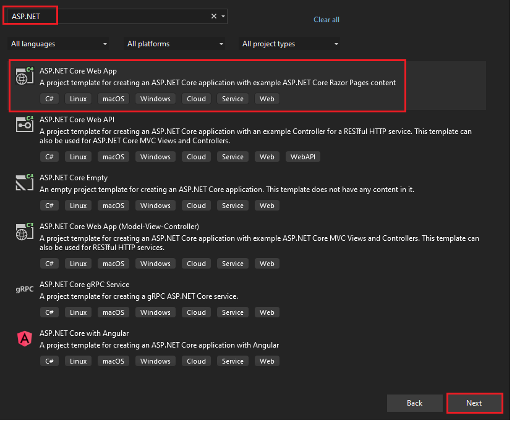Click the Windows tag under ASP.NET Core Web API
The width and height of the screenshot is (512, 426).
pos(156,157)
